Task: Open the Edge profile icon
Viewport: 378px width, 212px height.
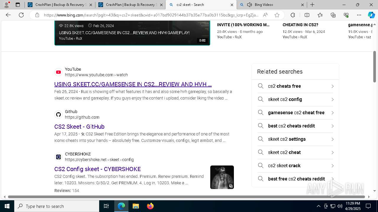Action: (x=6, y=5)
